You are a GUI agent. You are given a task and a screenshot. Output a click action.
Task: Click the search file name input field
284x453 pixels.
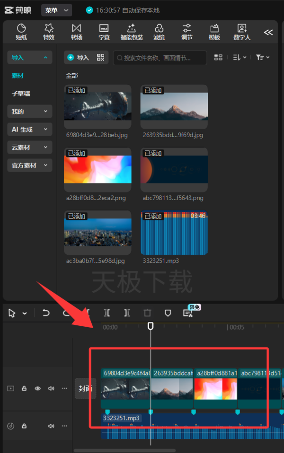[x=160, y=58]
